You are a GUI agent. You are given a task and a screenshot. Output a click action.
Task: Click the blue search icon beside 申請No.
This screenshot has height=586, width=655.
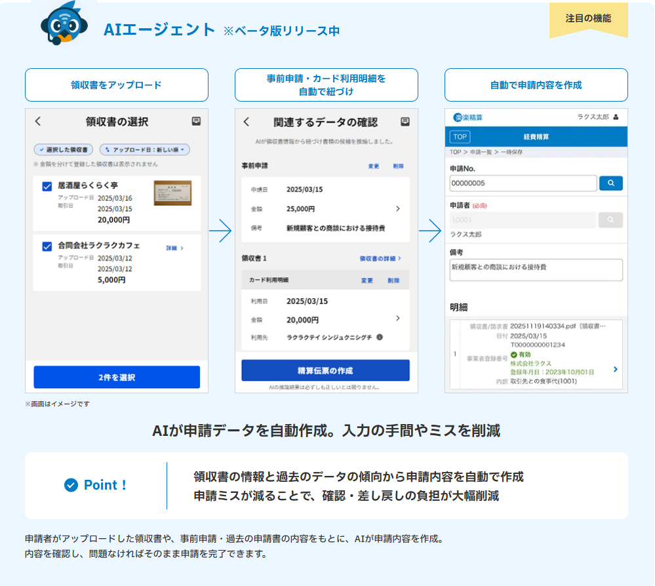point(610,183)
